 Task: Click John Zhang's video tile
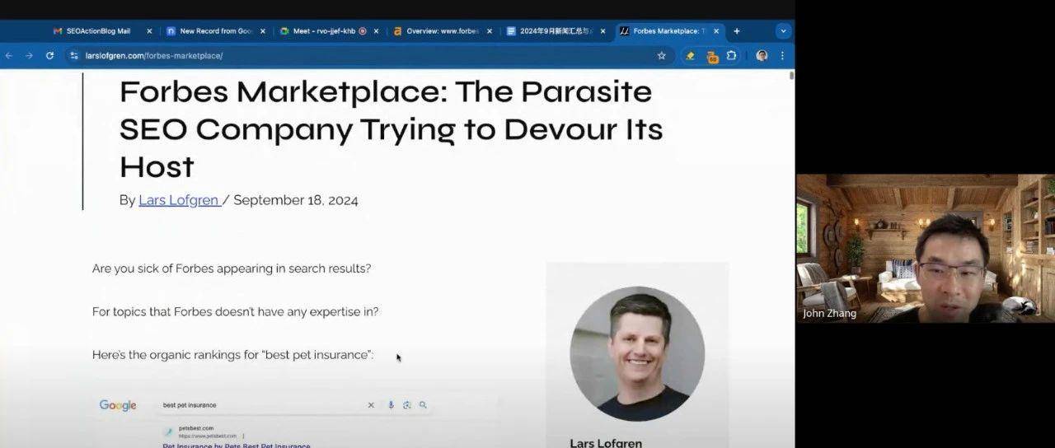(926, 248)
